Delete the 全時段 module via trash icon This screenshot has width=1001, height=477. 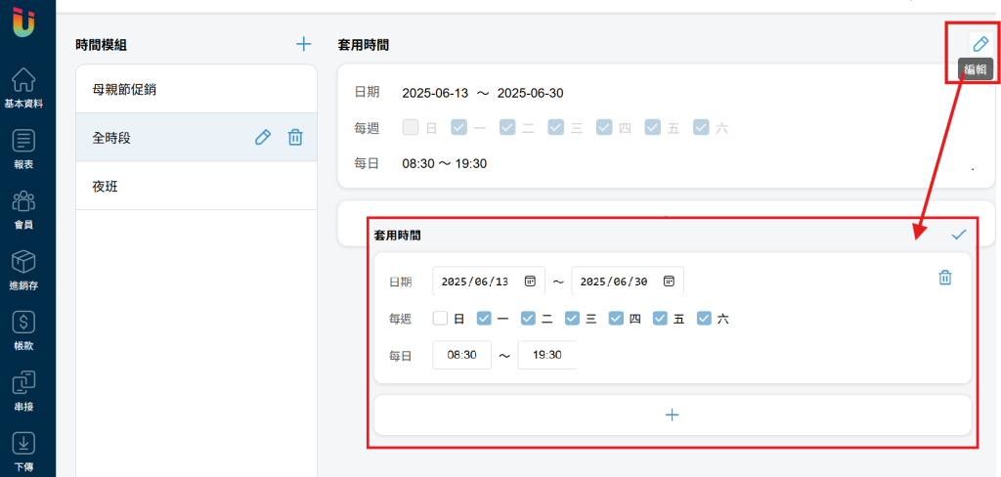pos(295,137)
